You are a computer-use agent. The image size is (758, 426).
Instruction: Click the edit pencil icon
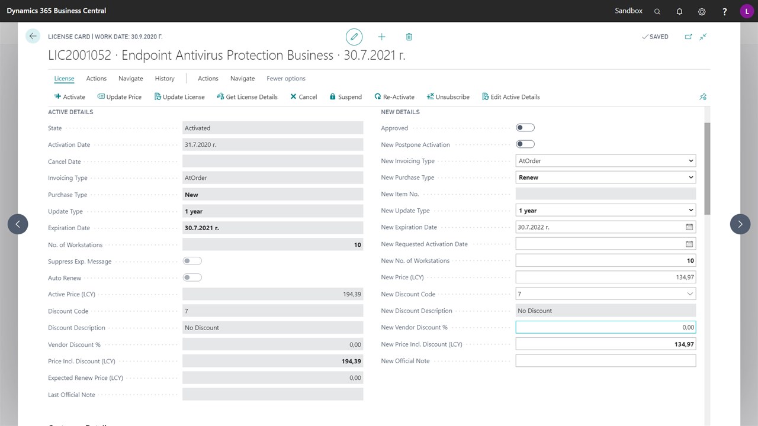coord(354,37)
